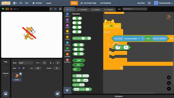
Task: Pause the project with the pause icon
Action: [7, 9]
